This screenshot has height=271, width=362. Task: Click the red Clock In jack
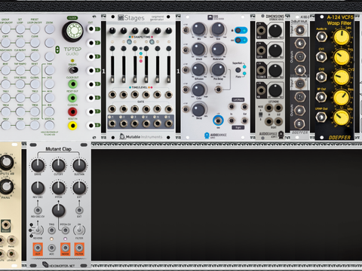click(72, 111)
